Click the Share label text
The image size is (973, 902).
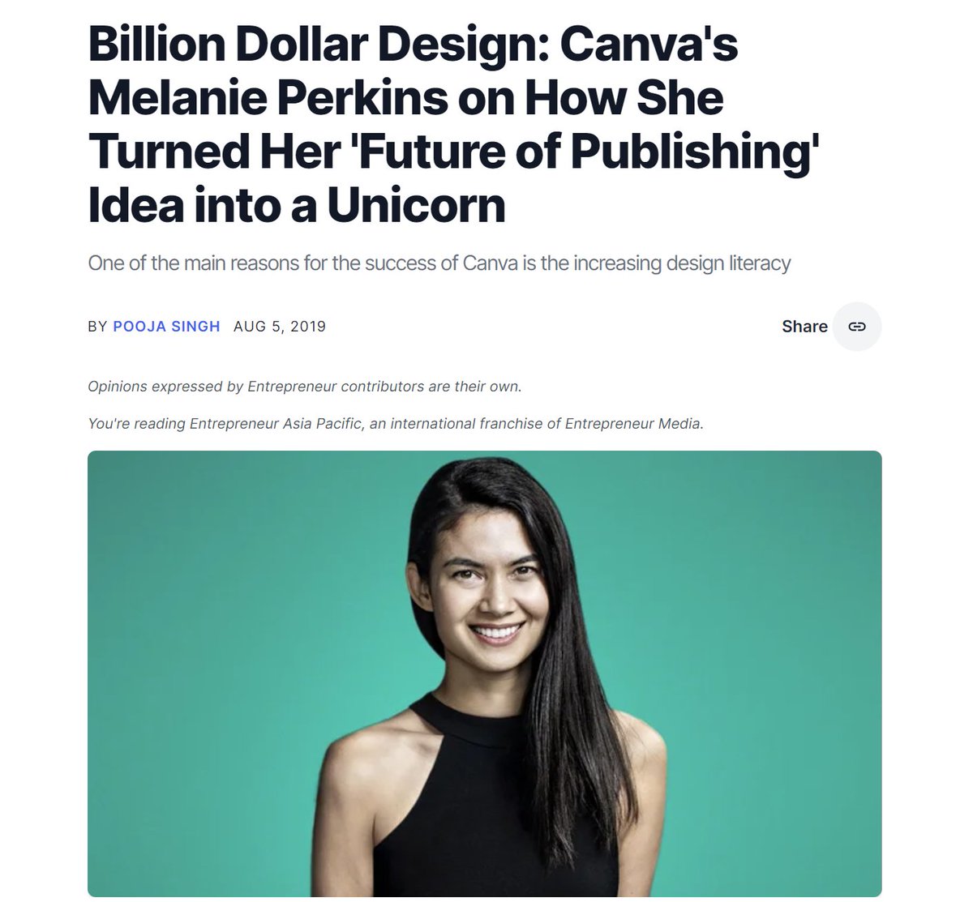[804, 327]
